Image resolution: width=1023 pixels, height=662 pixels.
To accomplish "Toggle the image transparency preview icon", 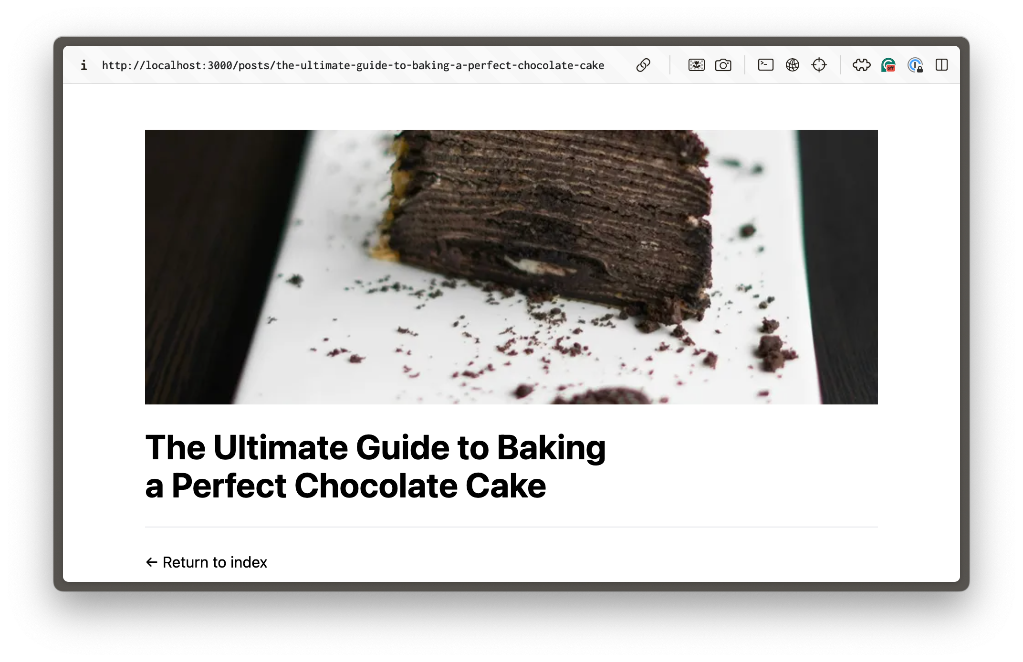I will (696, 65).
